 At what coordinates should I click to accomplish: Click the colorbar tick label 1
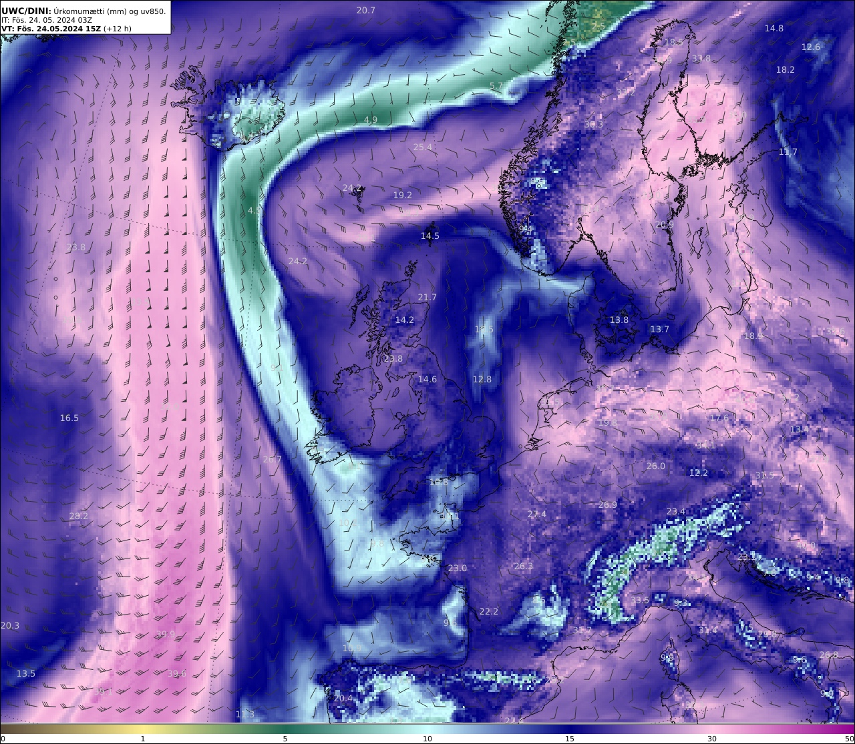coord(143,739)
